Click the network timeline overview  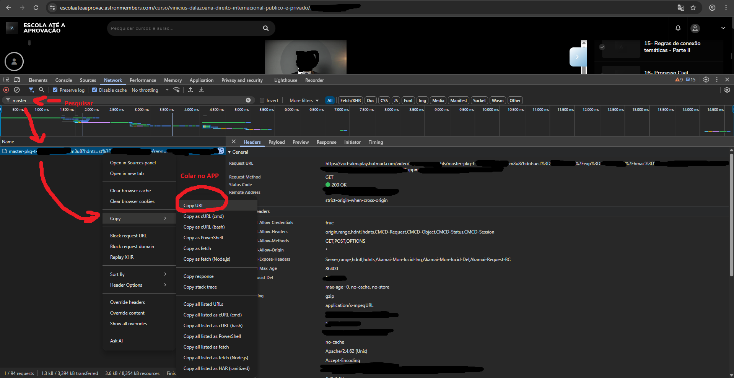click(x=367, y=121)
